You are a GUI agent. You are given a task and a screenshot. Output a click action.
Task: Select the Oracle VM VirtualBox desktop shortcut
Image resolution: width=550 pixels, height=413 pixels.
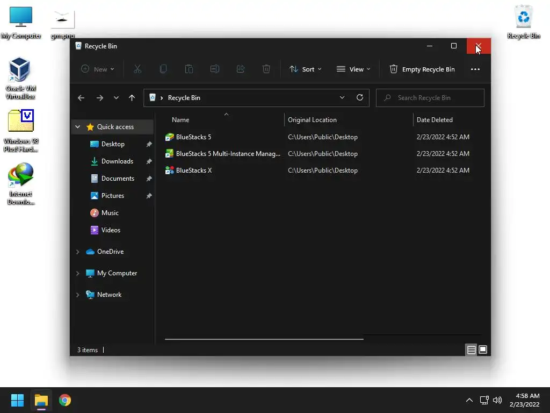[x=20, y=79]
